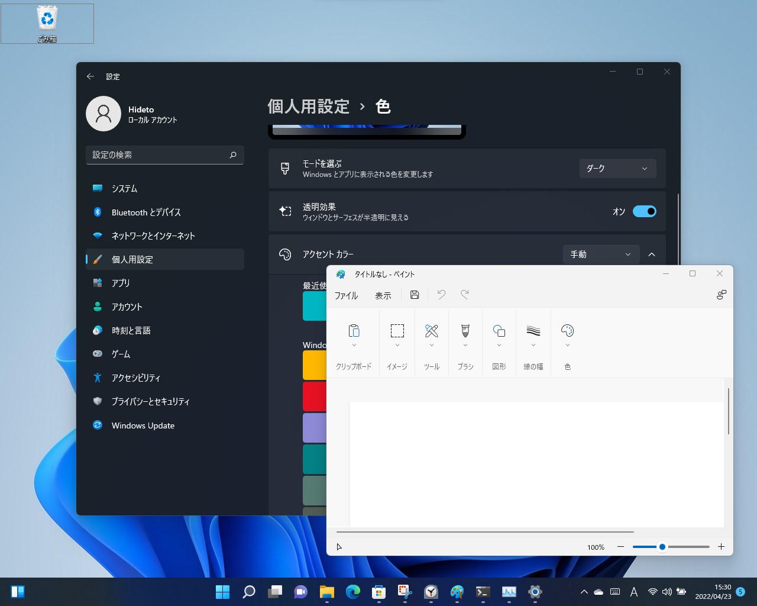
Task: Go to Windows Update settings
Action: (x=143, y=426)
